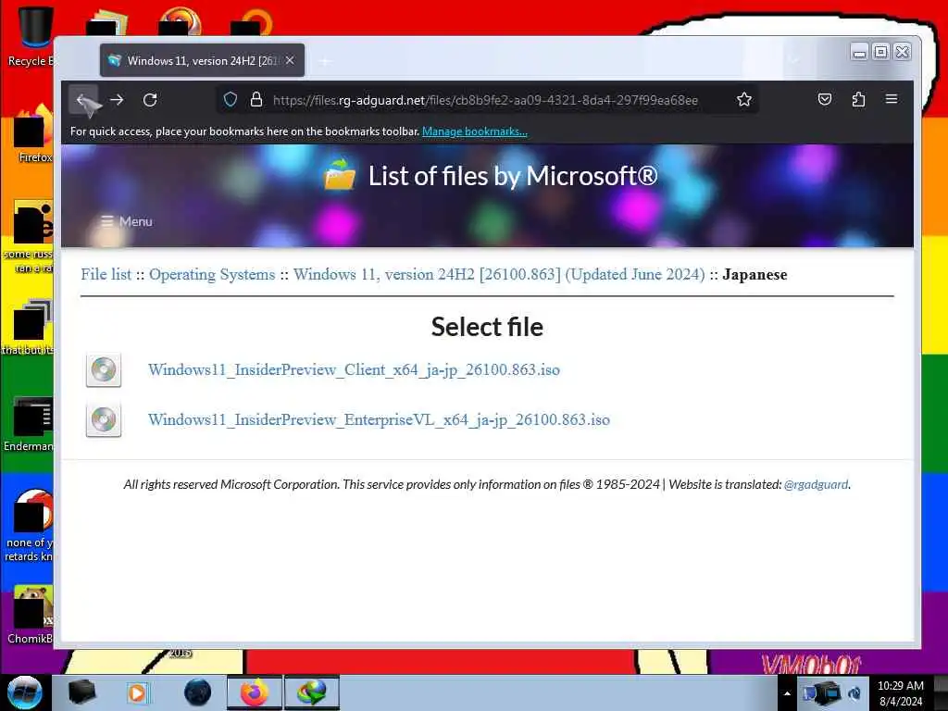Image resolution: width=948 pixels, height=711 pixels.
Task: Open the Enderman desktop icon
Action: coord(31,424)
